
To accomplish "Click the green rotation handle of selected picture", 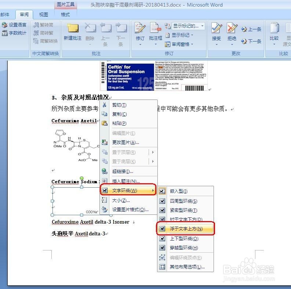I will pos(82,178).
